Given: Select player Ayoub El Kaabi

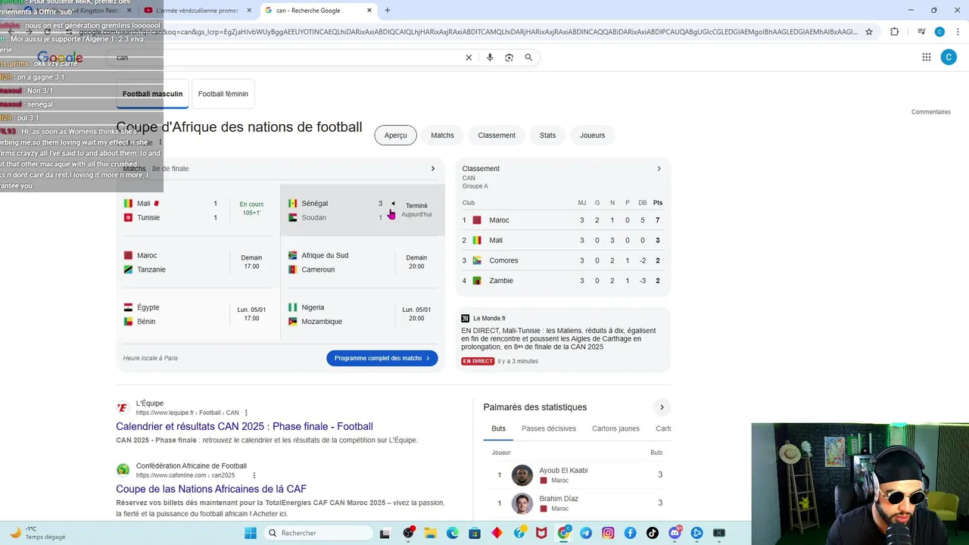Looking at the screenshot, I should (x=577, y=475).
